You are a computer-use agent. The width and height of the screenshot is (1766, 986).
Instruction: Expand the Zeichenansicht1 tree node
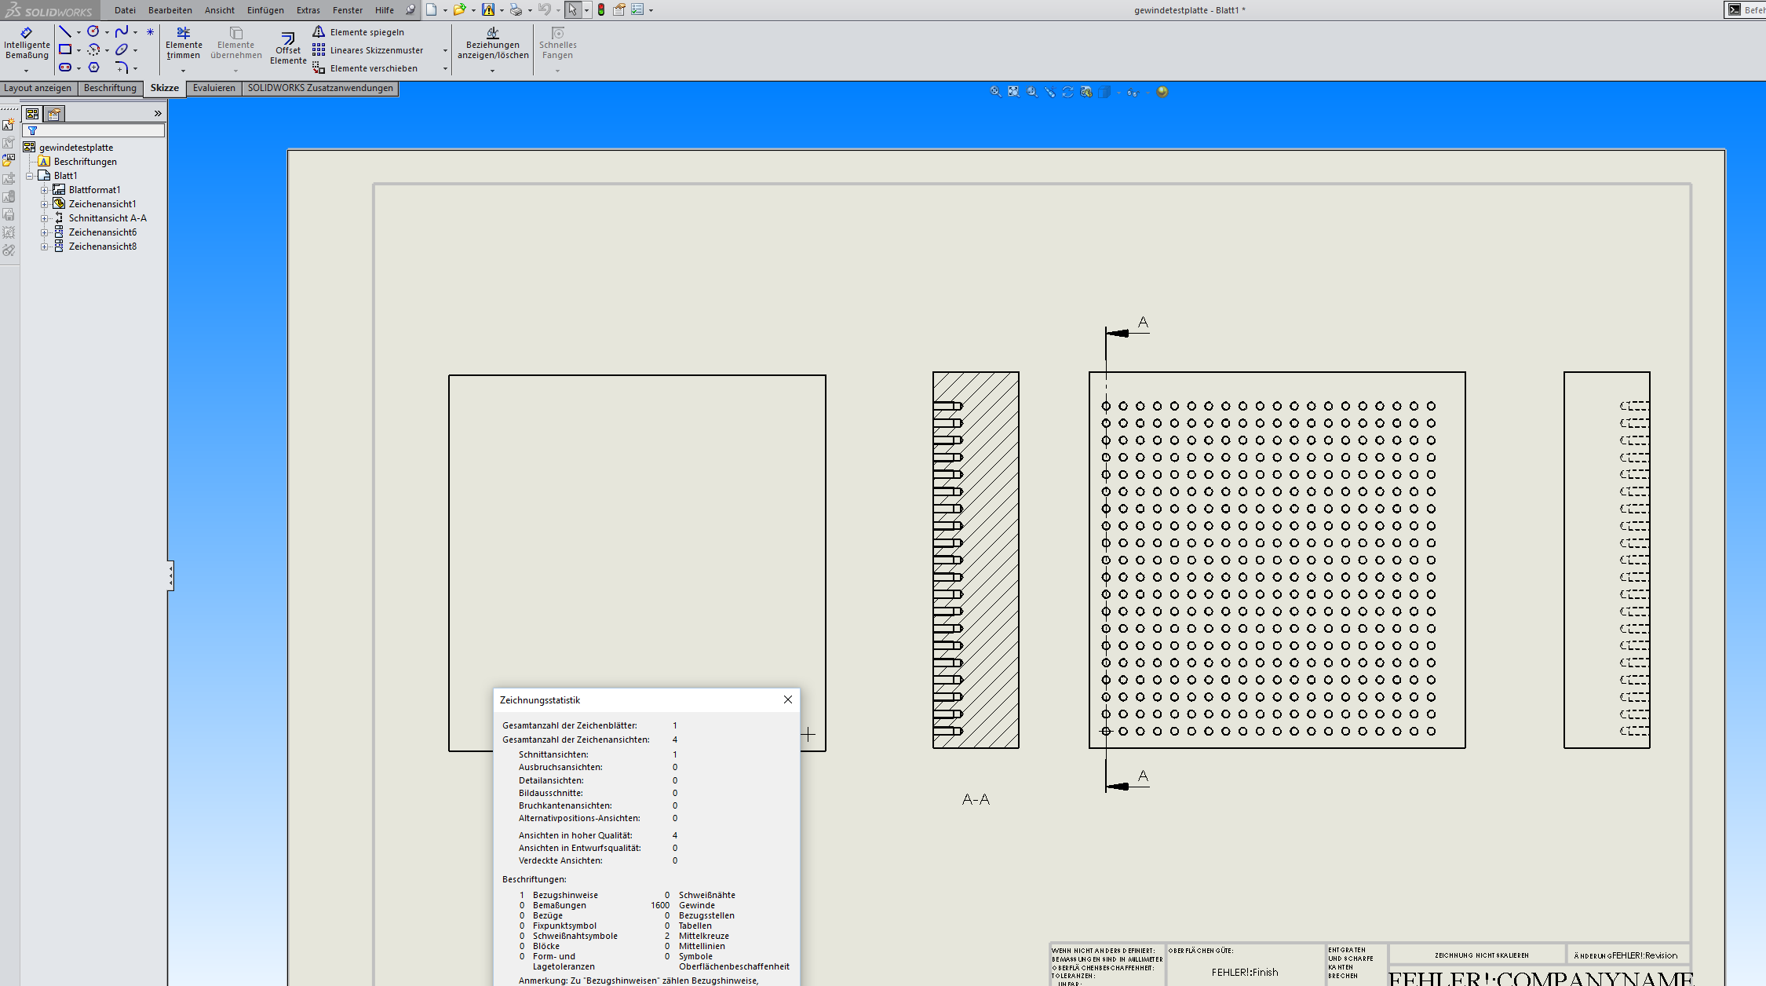45,204
